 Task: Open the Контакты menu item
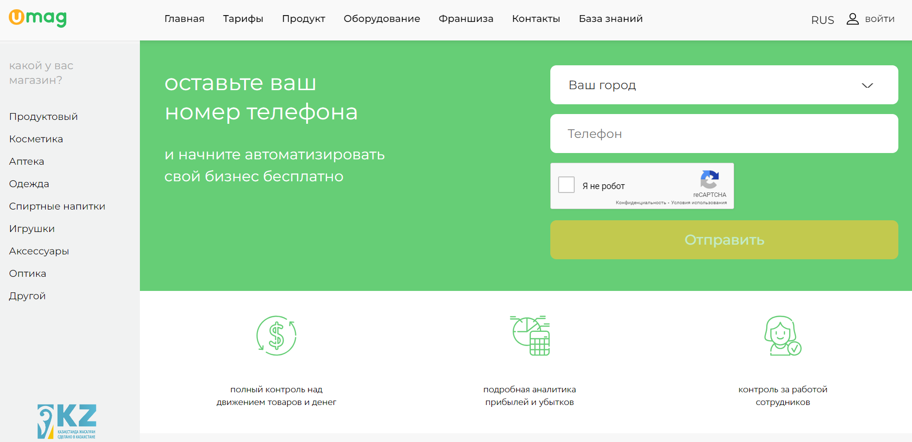coord(536,19)
